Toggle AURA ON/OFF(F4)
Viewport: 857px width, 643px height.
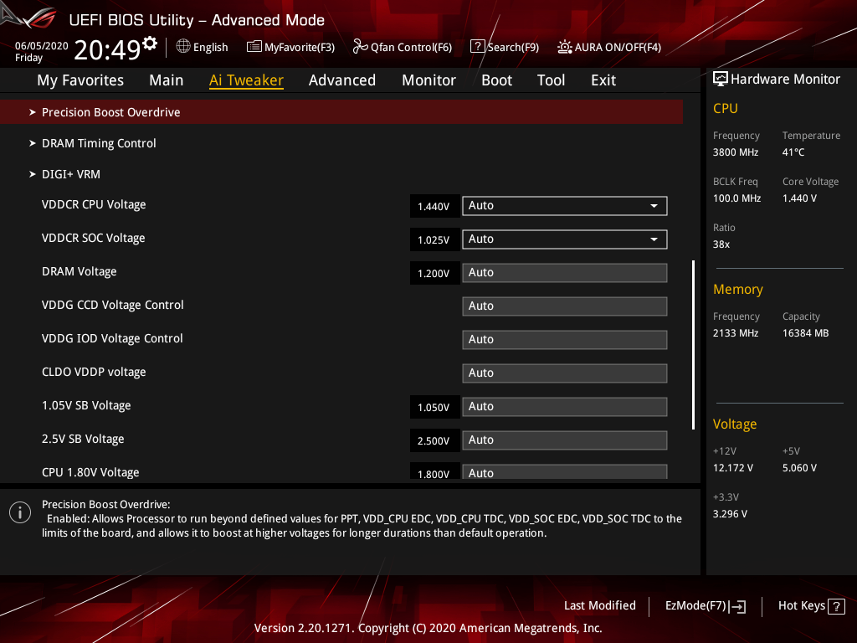[x=609, y=47]
